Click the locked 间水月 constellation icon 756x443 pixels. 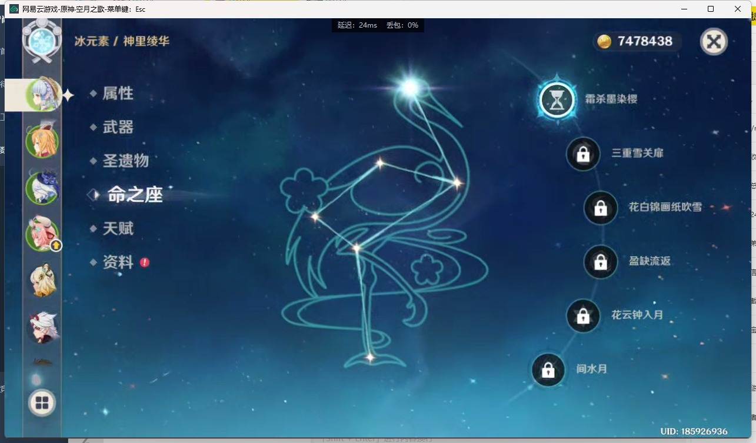pyautogui.click(x=548, y=370)
